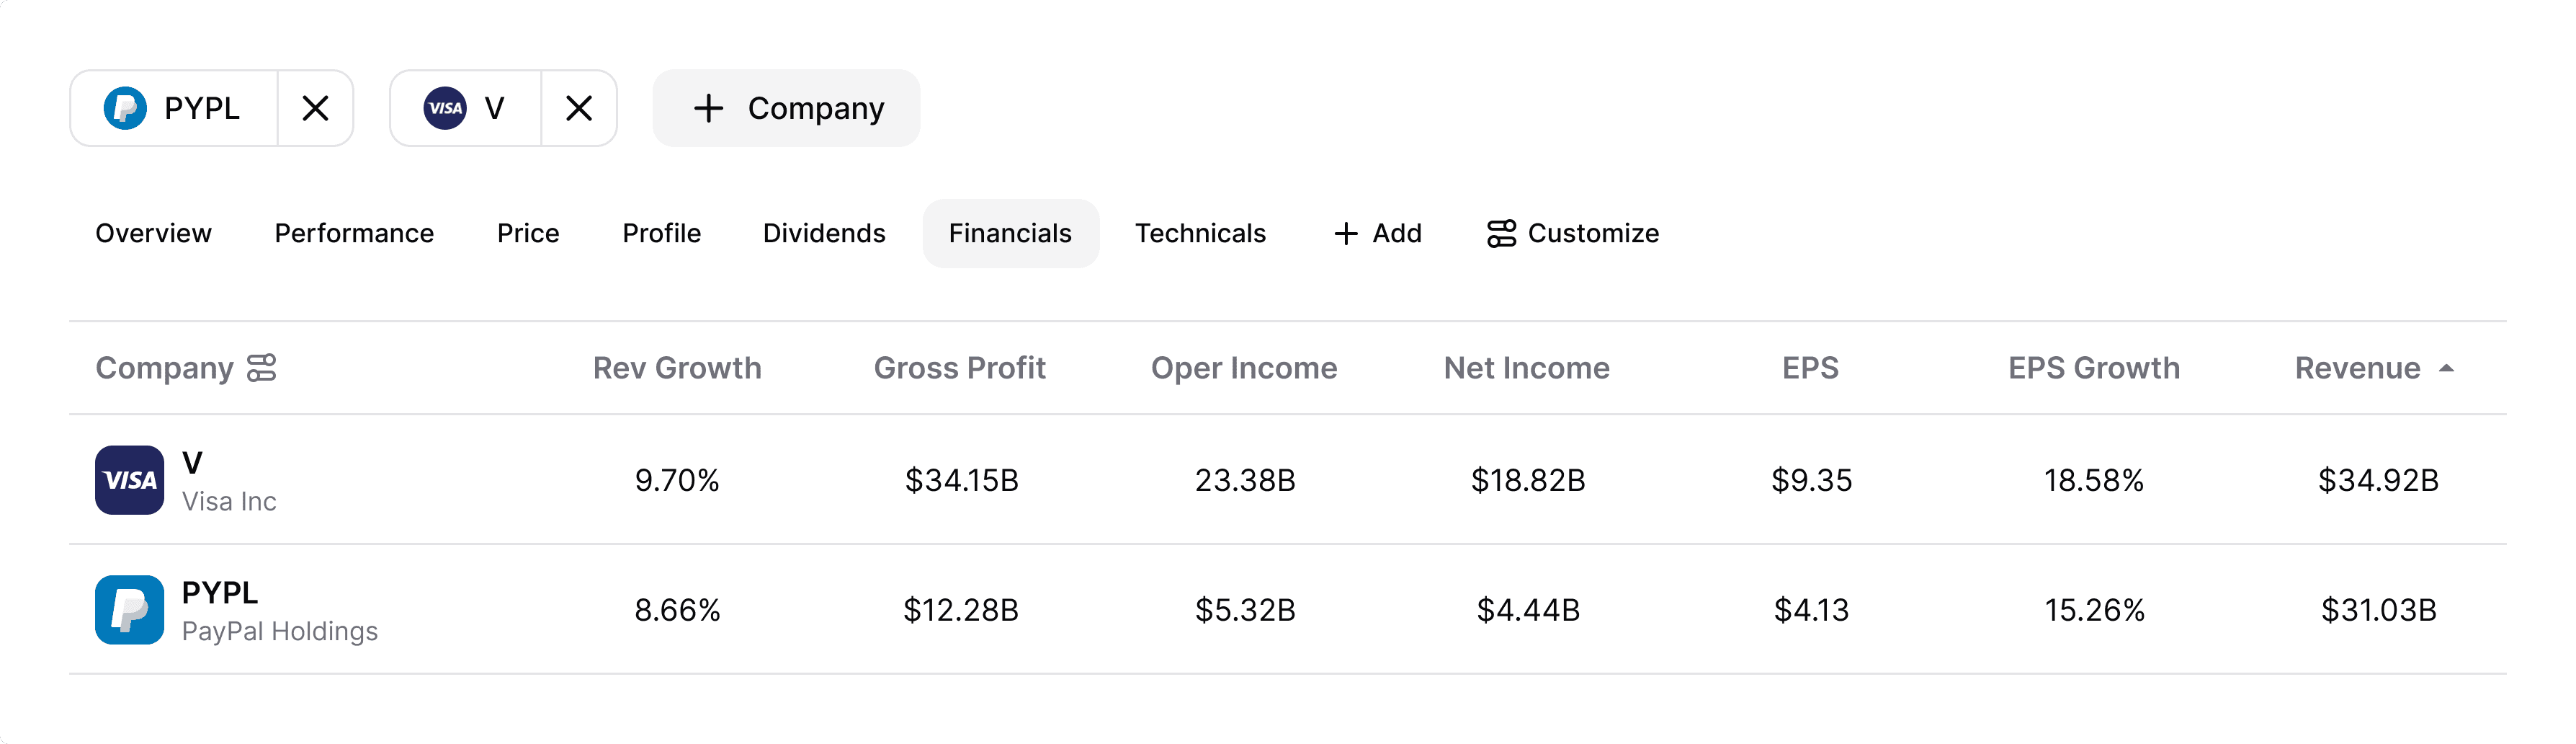Remove PYPL chip with X icon
Image resolution: width=2576 pixels, height=744 pixels.
coord(315,108)
